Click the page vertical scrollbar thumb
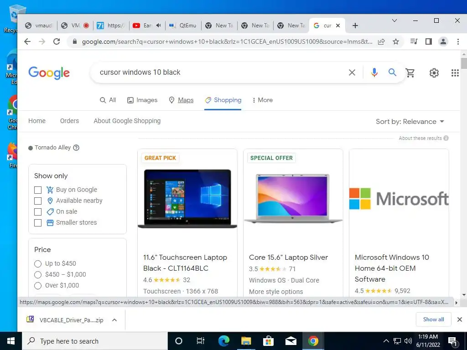Viewport: 467px width, 350px height. [464, 63]
